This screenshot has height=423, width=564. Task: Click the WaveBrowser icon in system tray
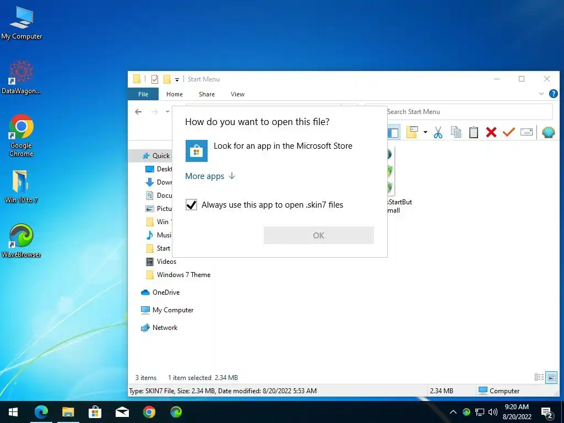click(466, 412)
